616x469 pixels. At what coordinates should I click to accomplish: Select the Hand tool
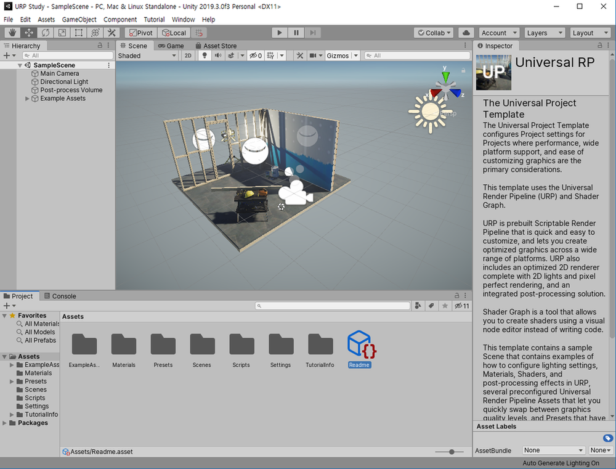12,33
